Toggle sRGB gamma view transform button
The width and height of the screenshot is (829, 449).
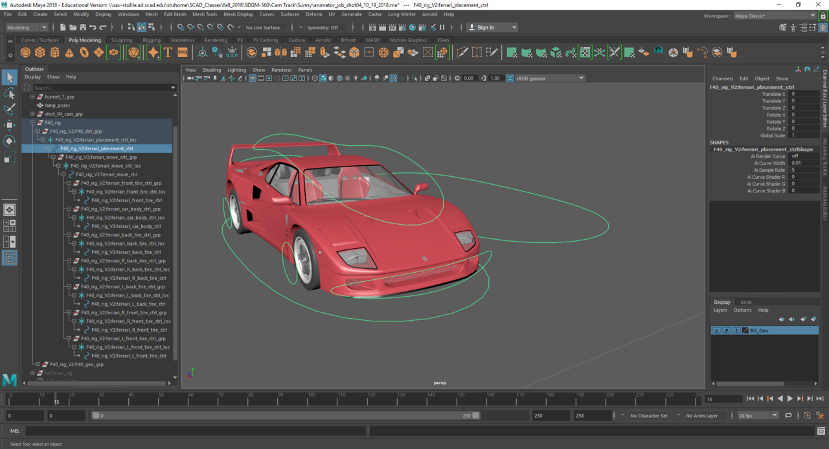pyautogui.click(x=510, y=78)
